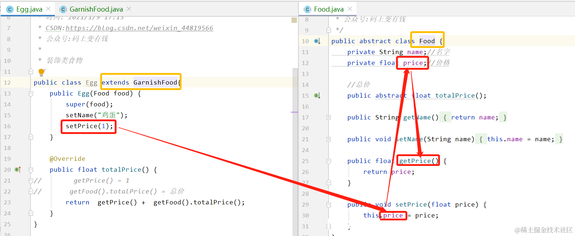The image size is (575, 236).
Task: Click the class icon on GarnishFood.java tab
Action: (x=63, y=9)
